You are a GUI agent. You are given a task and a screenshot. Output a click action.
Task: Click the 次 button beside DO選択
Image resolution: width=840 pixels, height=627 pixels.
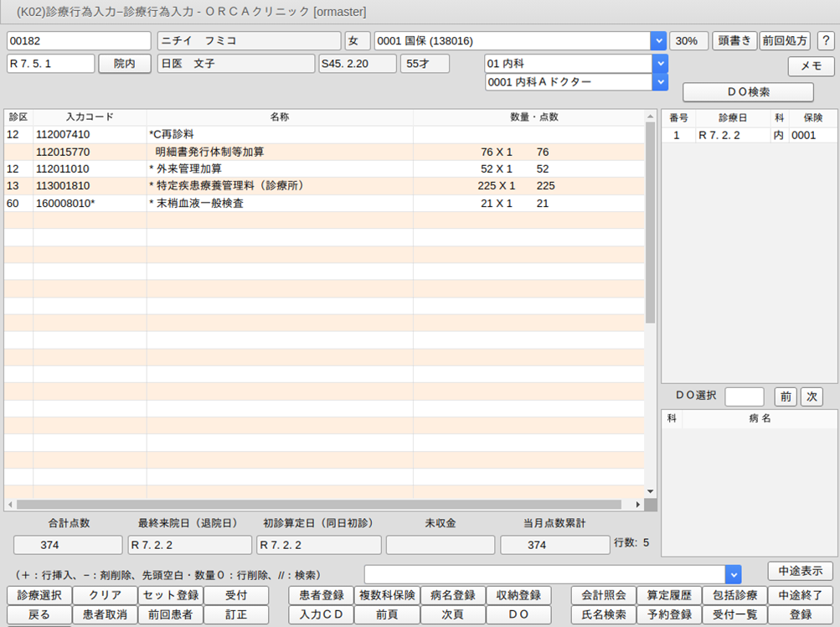[811, 396]
